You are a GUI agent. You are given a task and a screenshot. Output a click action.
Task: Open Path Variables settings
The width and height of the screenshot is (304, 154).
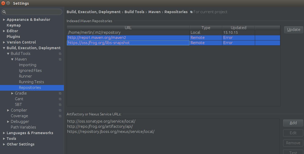[23, 127]
